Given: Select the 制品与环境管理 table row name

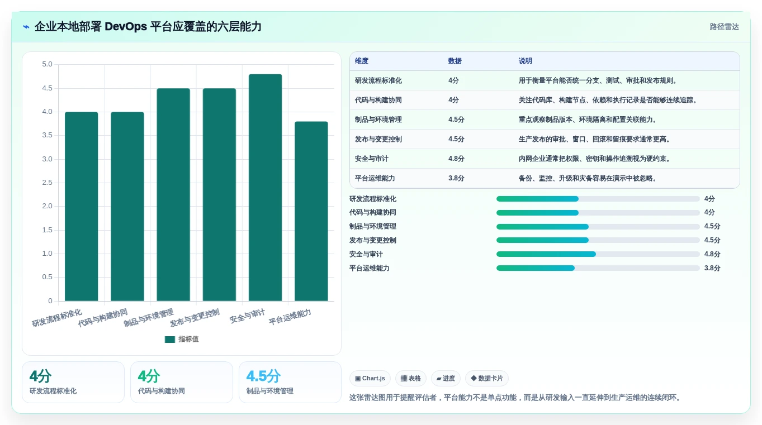Looking at the screenshot, I should tap(378, 120).
